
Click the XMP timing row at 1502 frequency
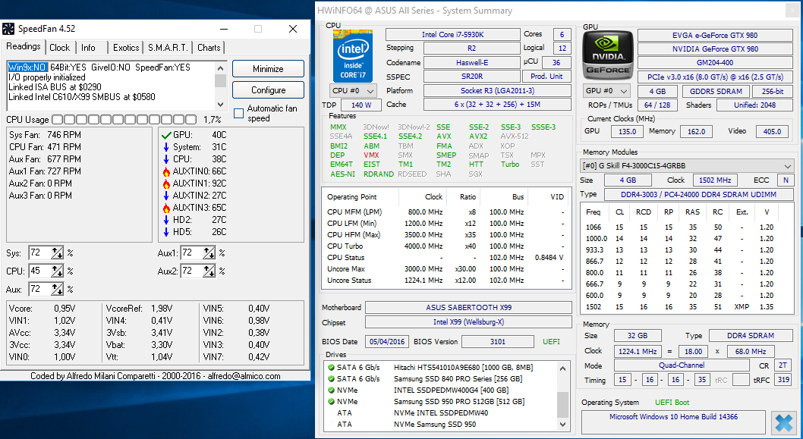click(x=687, y=307)
